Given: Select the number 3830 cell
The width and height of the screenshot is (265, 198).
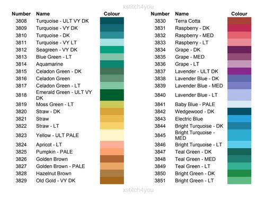Looking at the screenshot, I should (160, 21).
